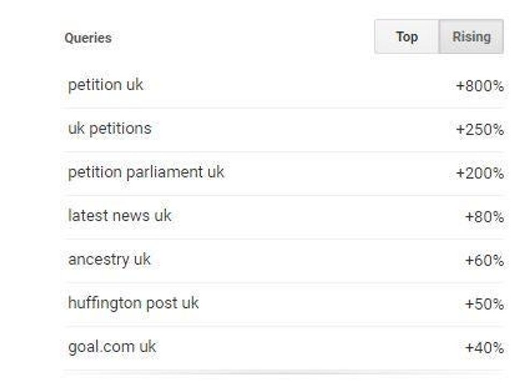
Task: Click the +250% rising value
Action: (x=479, y=129)
